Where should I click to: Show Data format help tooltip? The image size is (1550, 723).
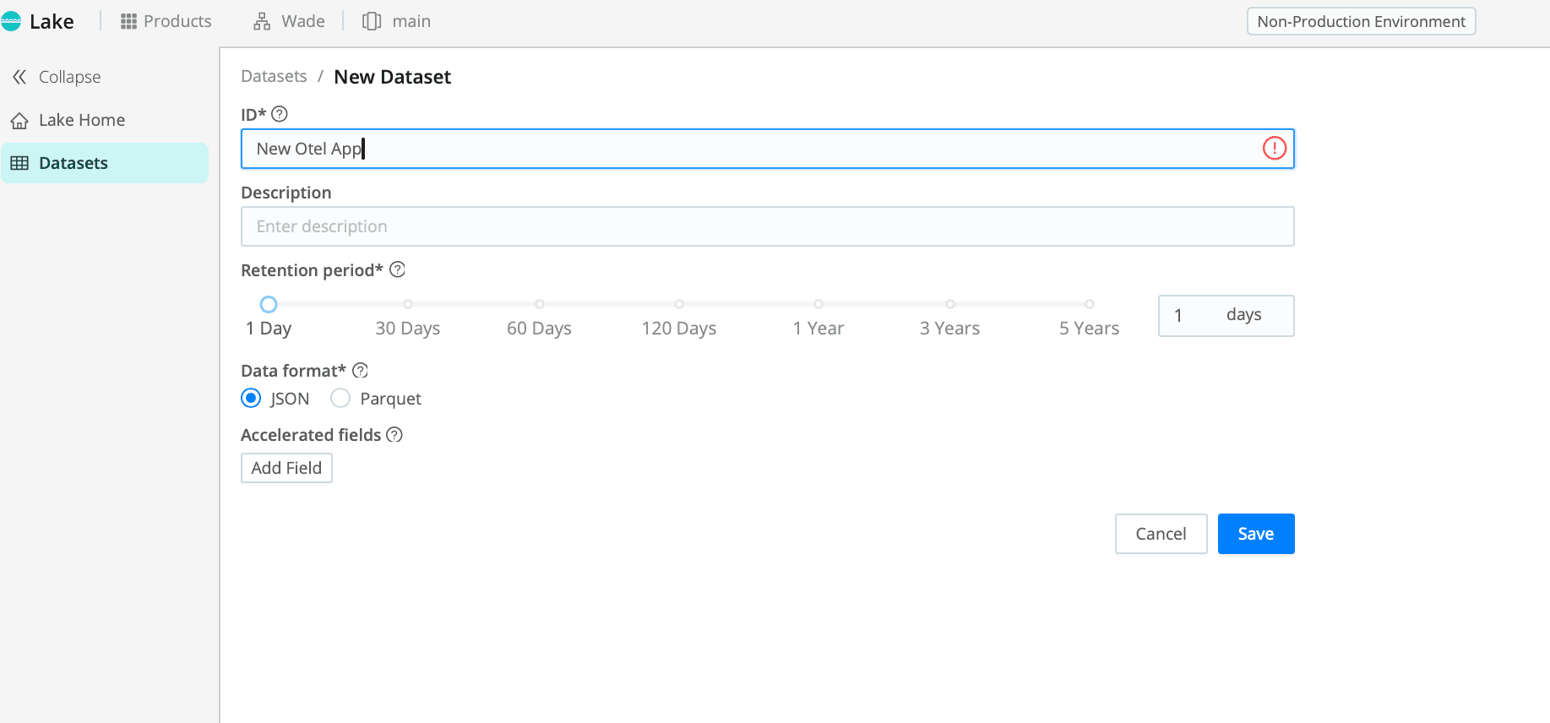tap(360, 371)
